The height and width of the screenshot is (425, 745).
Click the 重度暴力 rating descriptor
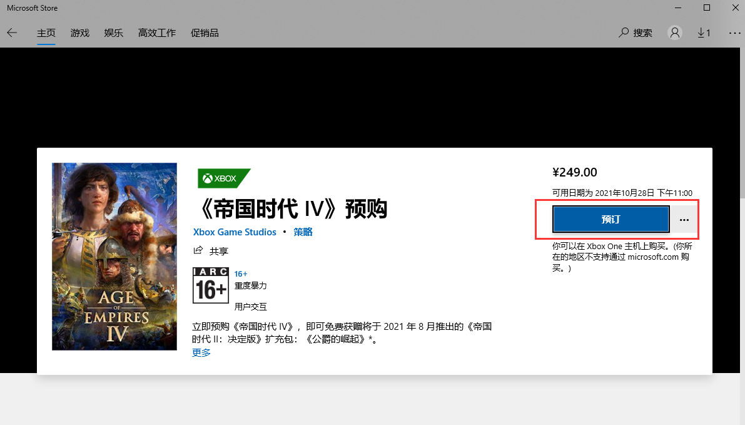(x=250, y=285)
